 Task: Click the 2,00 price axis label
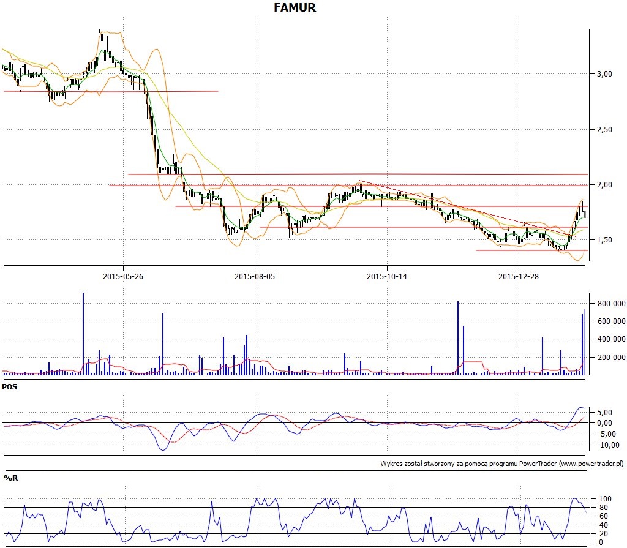click(x=604, y=184)
